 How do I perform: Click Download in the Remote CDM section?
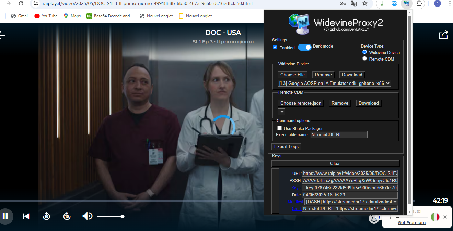[x=369, y=103]
